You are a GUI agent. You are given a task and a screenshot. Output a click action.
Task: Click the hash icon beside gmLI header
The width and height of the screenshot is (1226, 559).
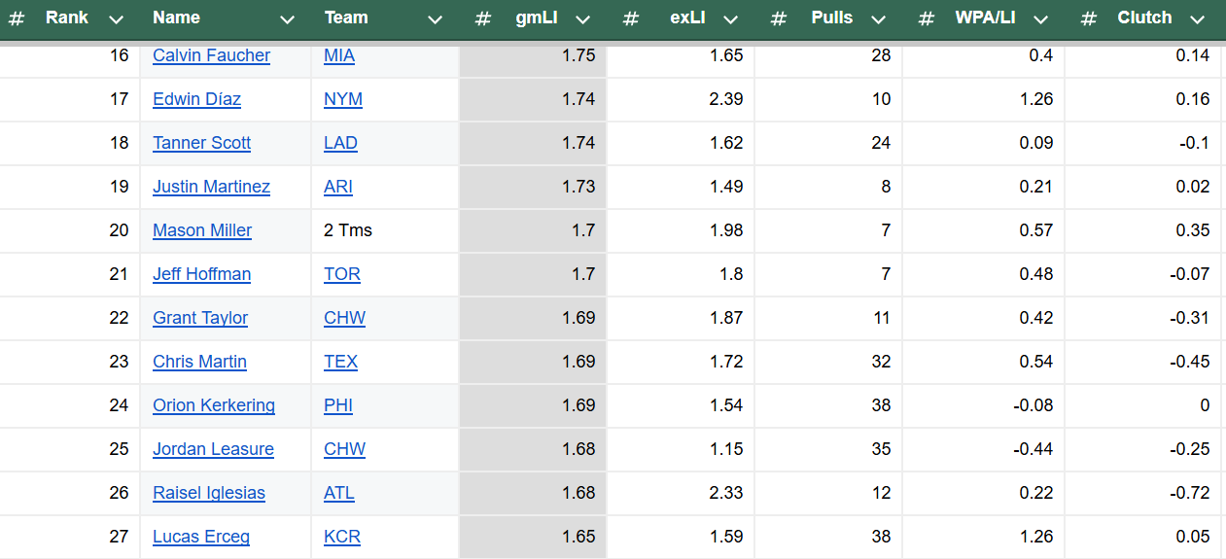tap(483, 18)
